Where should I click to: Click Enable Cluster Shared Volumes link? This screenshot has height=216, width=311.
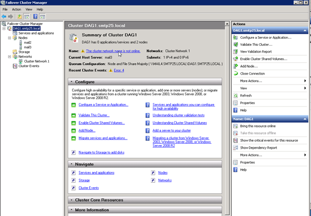click(102, 123)
